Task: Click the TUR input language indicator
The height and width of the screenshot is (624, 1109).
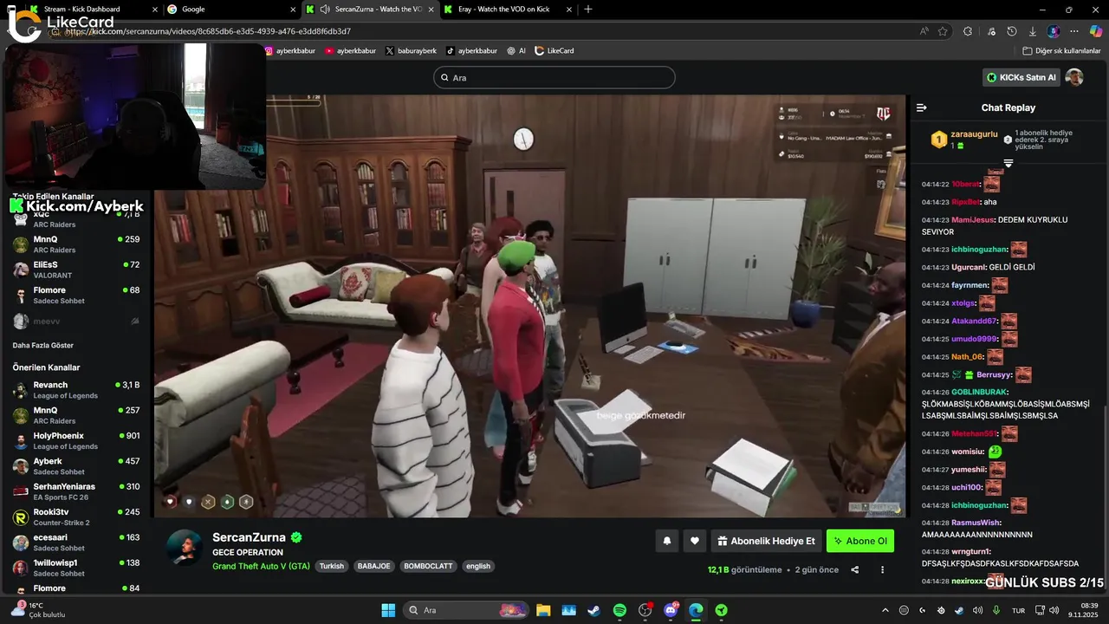Action: (1019, 610)
